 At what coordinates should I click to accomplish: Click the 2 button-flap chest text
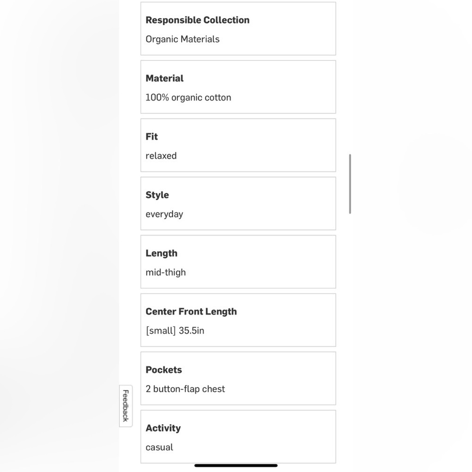click(x=185, y=389)
